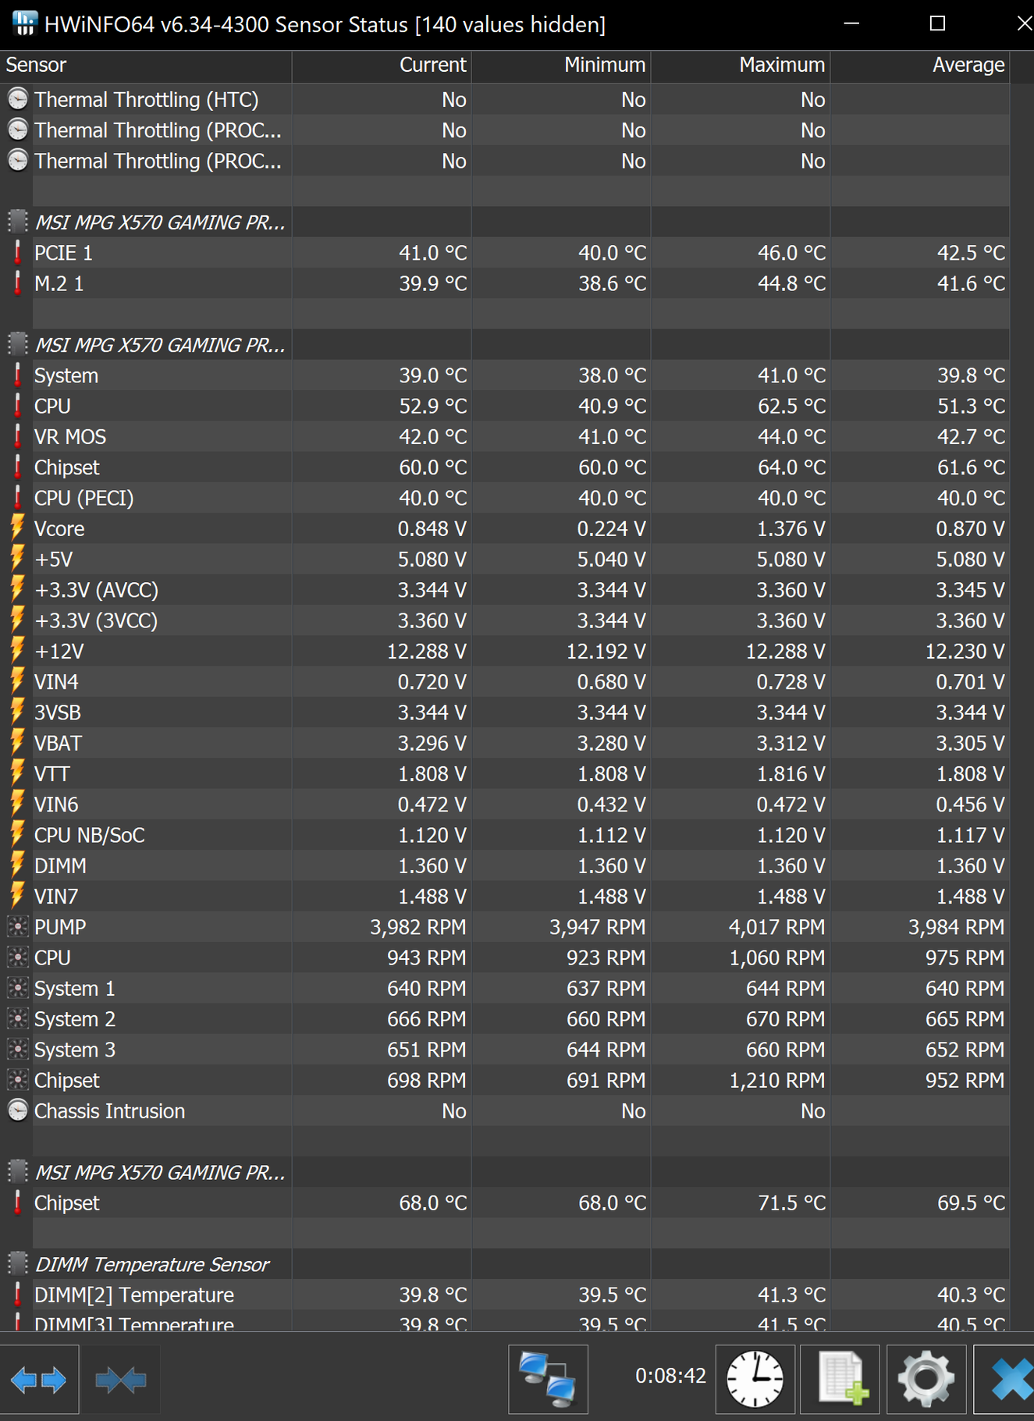Screen dimensions: 1034x1421
Task: Click the CPU fan current 943 RPM
Action: click(427, 958)
